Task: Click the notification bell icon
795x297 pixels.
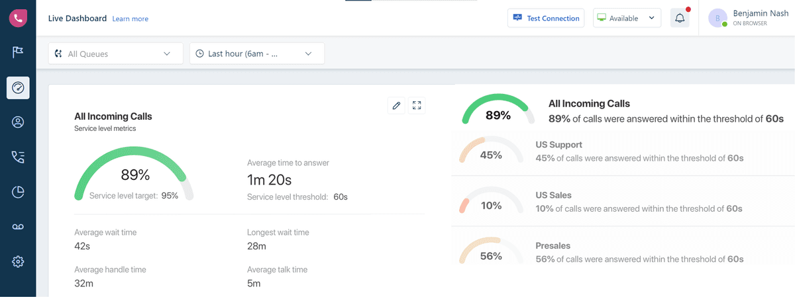Action: pos(680,19)
